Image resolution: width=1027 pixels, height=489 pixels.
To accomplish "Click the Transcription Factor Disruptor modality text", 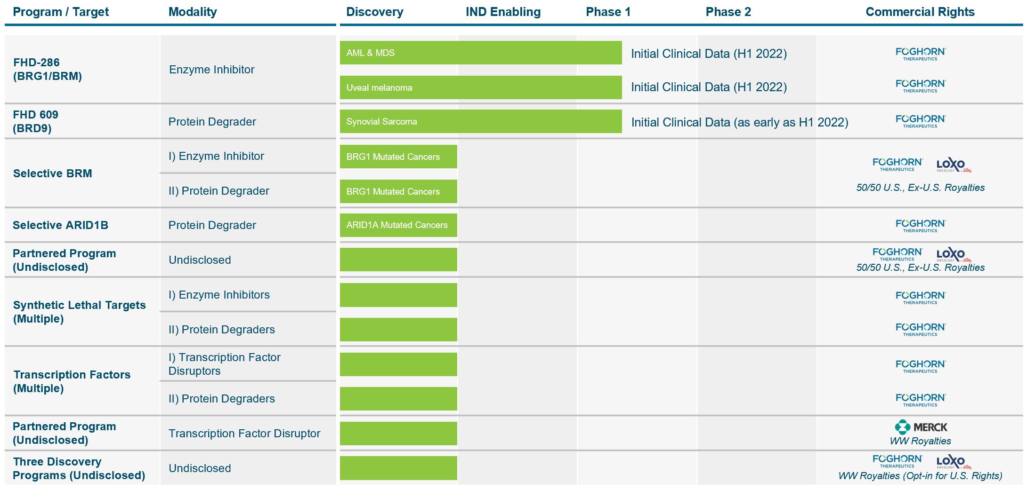I will point(244,434).
